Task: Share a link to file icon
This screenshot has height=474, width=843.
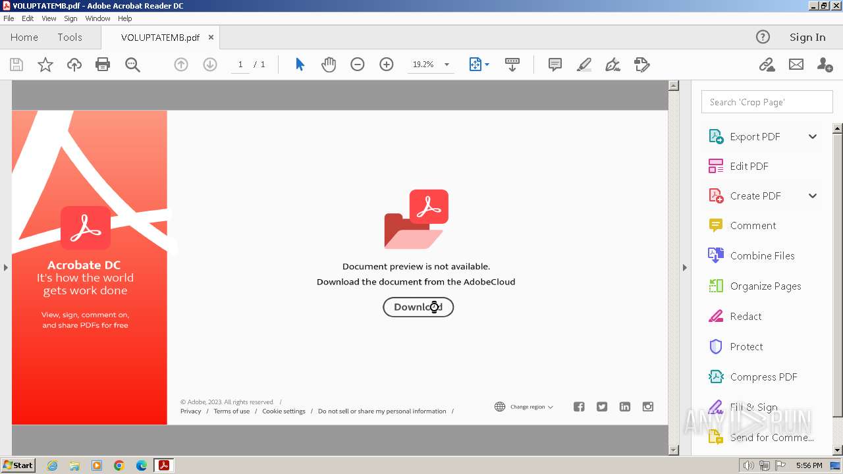Action: (x=767, y=65)
